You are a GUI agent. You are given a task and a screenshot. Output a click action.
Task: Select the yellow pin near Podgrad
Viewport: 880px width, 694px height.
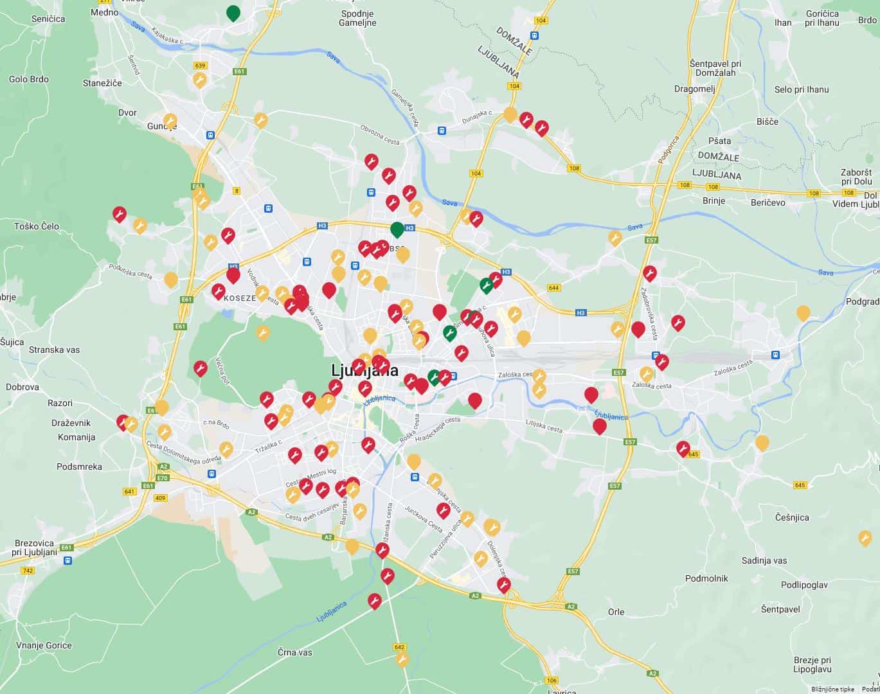point(803,313)
